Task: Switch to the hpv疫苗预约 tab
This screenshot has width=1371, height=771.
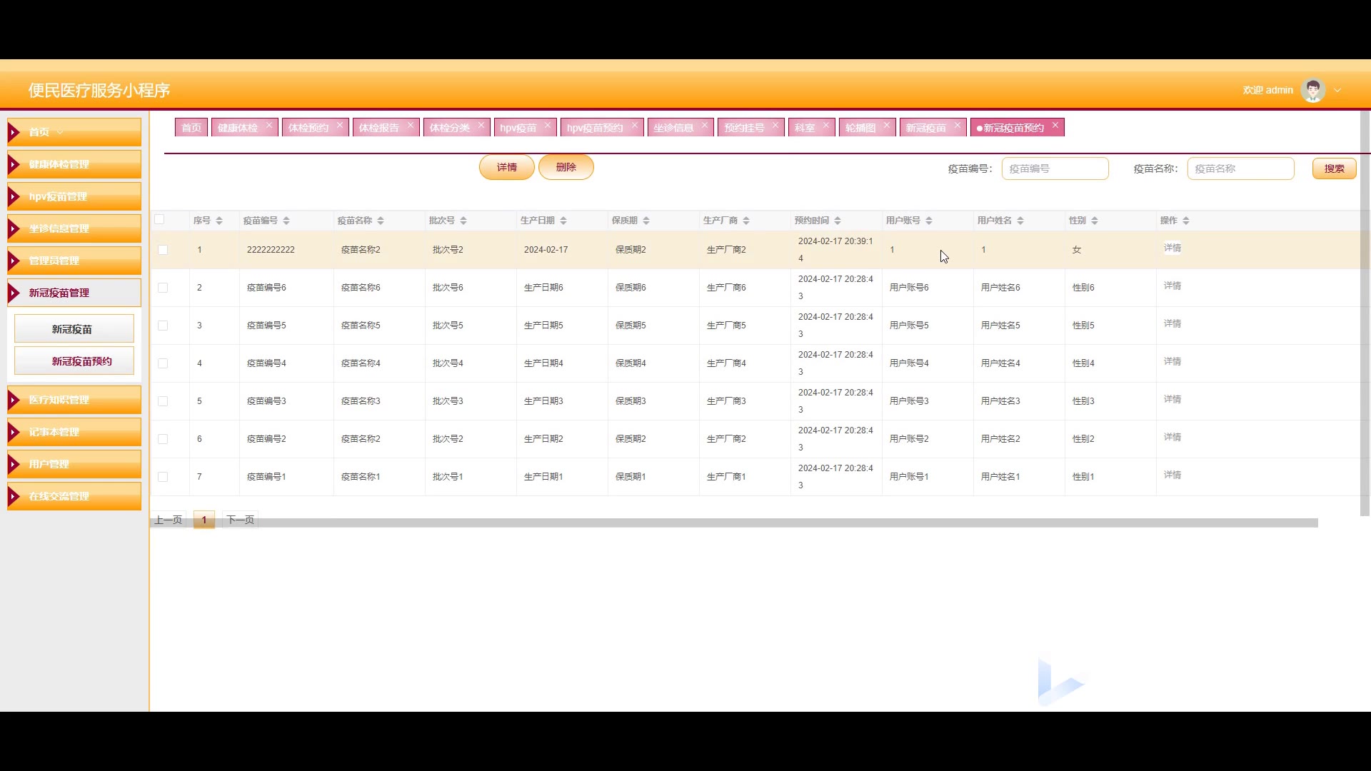Action: [x=595, y=128]
